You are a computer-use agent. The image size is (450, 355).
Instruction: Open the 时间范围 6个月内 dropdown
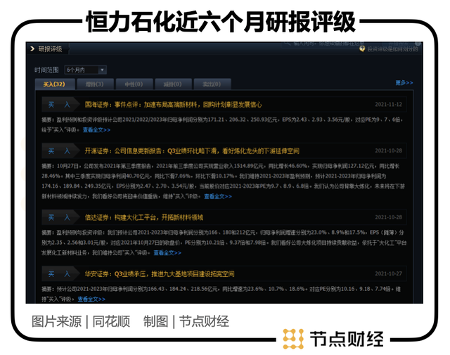click(85, 70)
